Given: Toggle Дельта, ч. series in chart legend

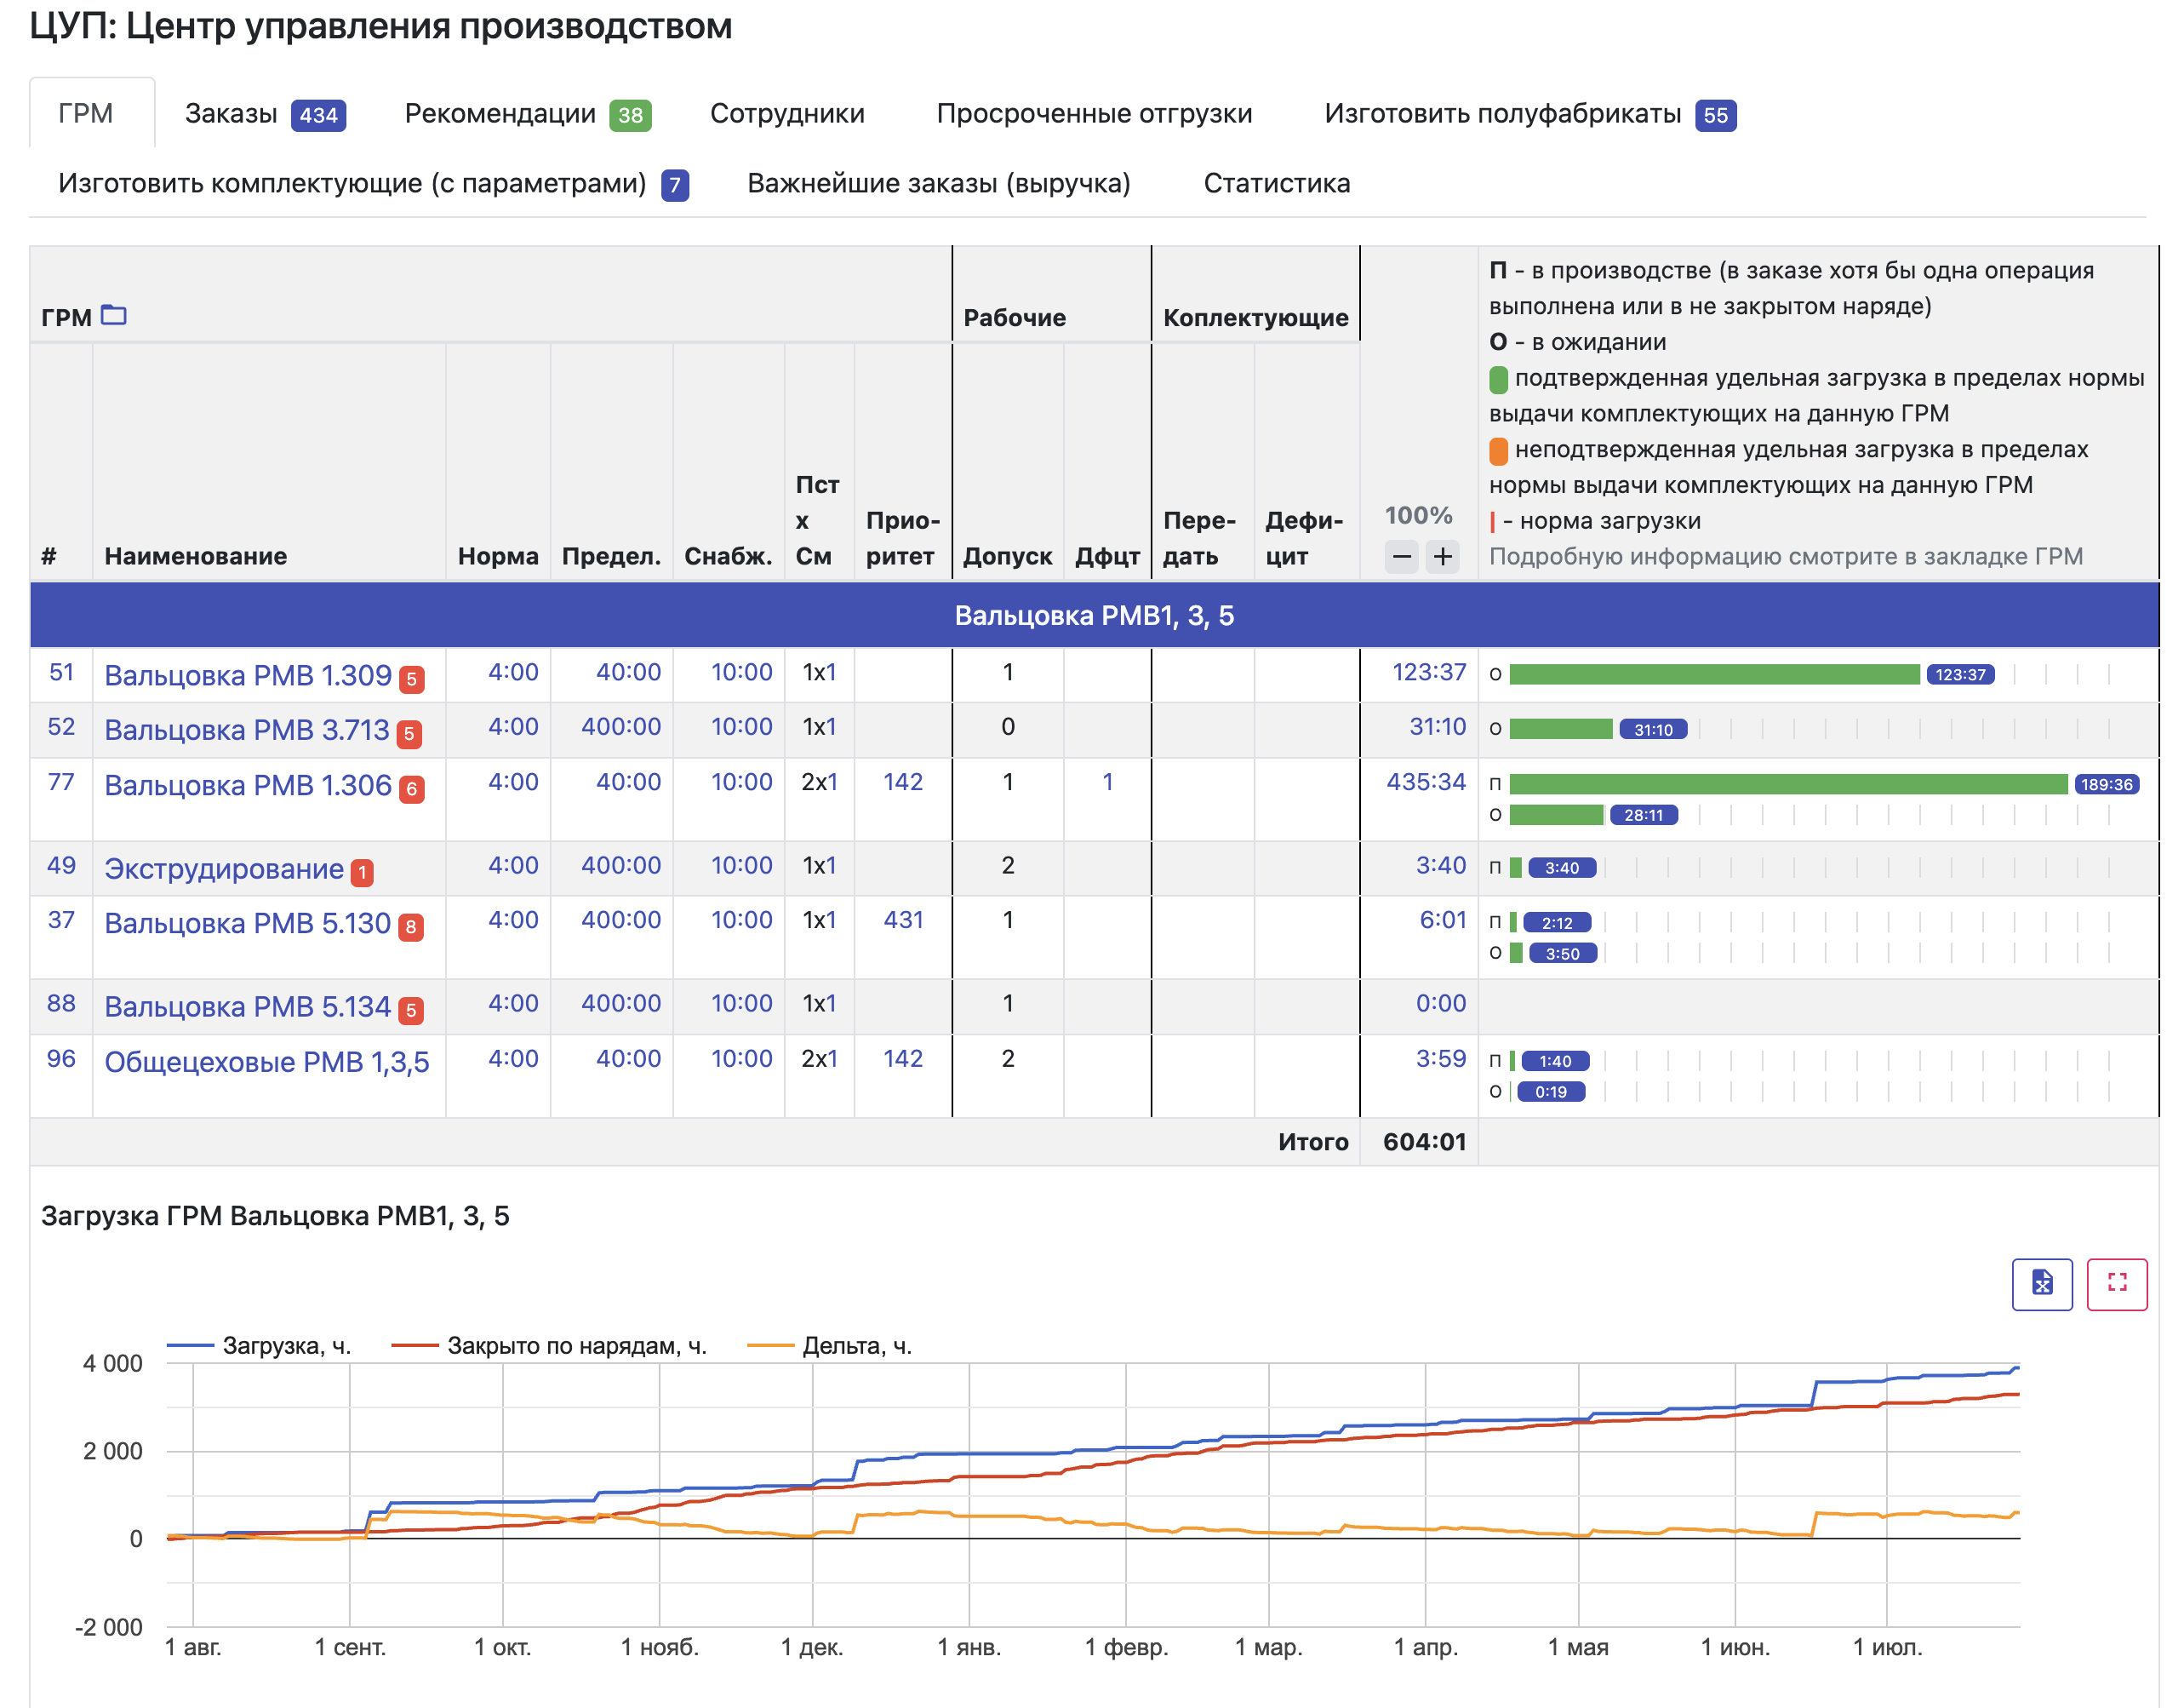Looking at the screenshot, I should coord(830,1346).
